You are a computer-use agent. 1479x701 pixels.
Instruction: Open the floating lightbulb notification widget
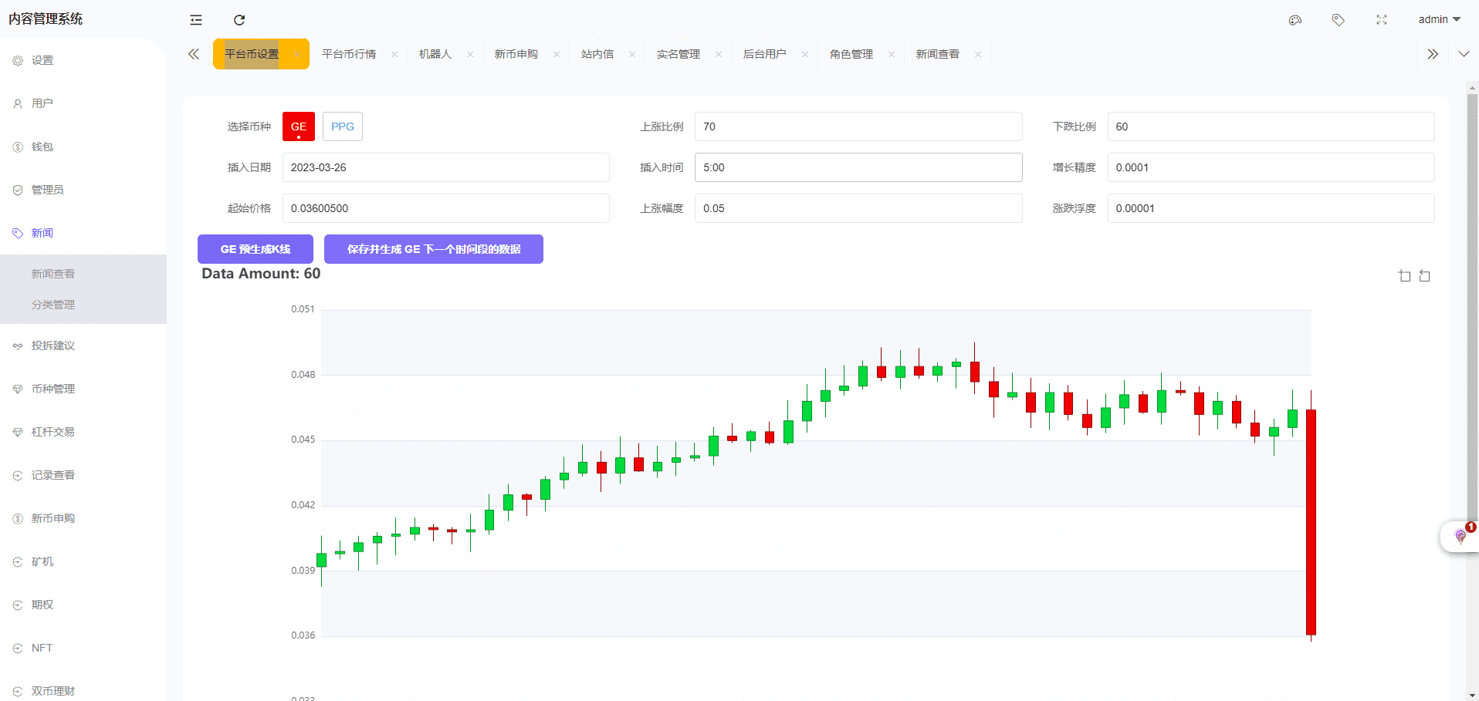[x=1460, y=536]
